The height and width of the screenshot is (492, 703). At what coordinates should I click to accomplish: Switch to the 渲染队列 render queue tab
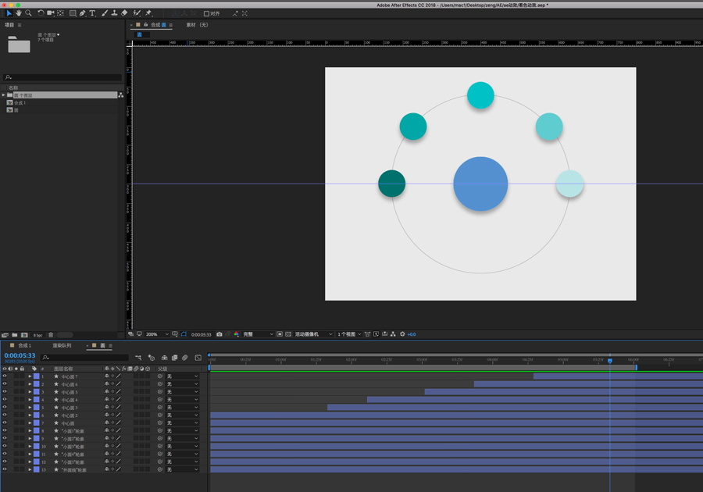[62, 345]
